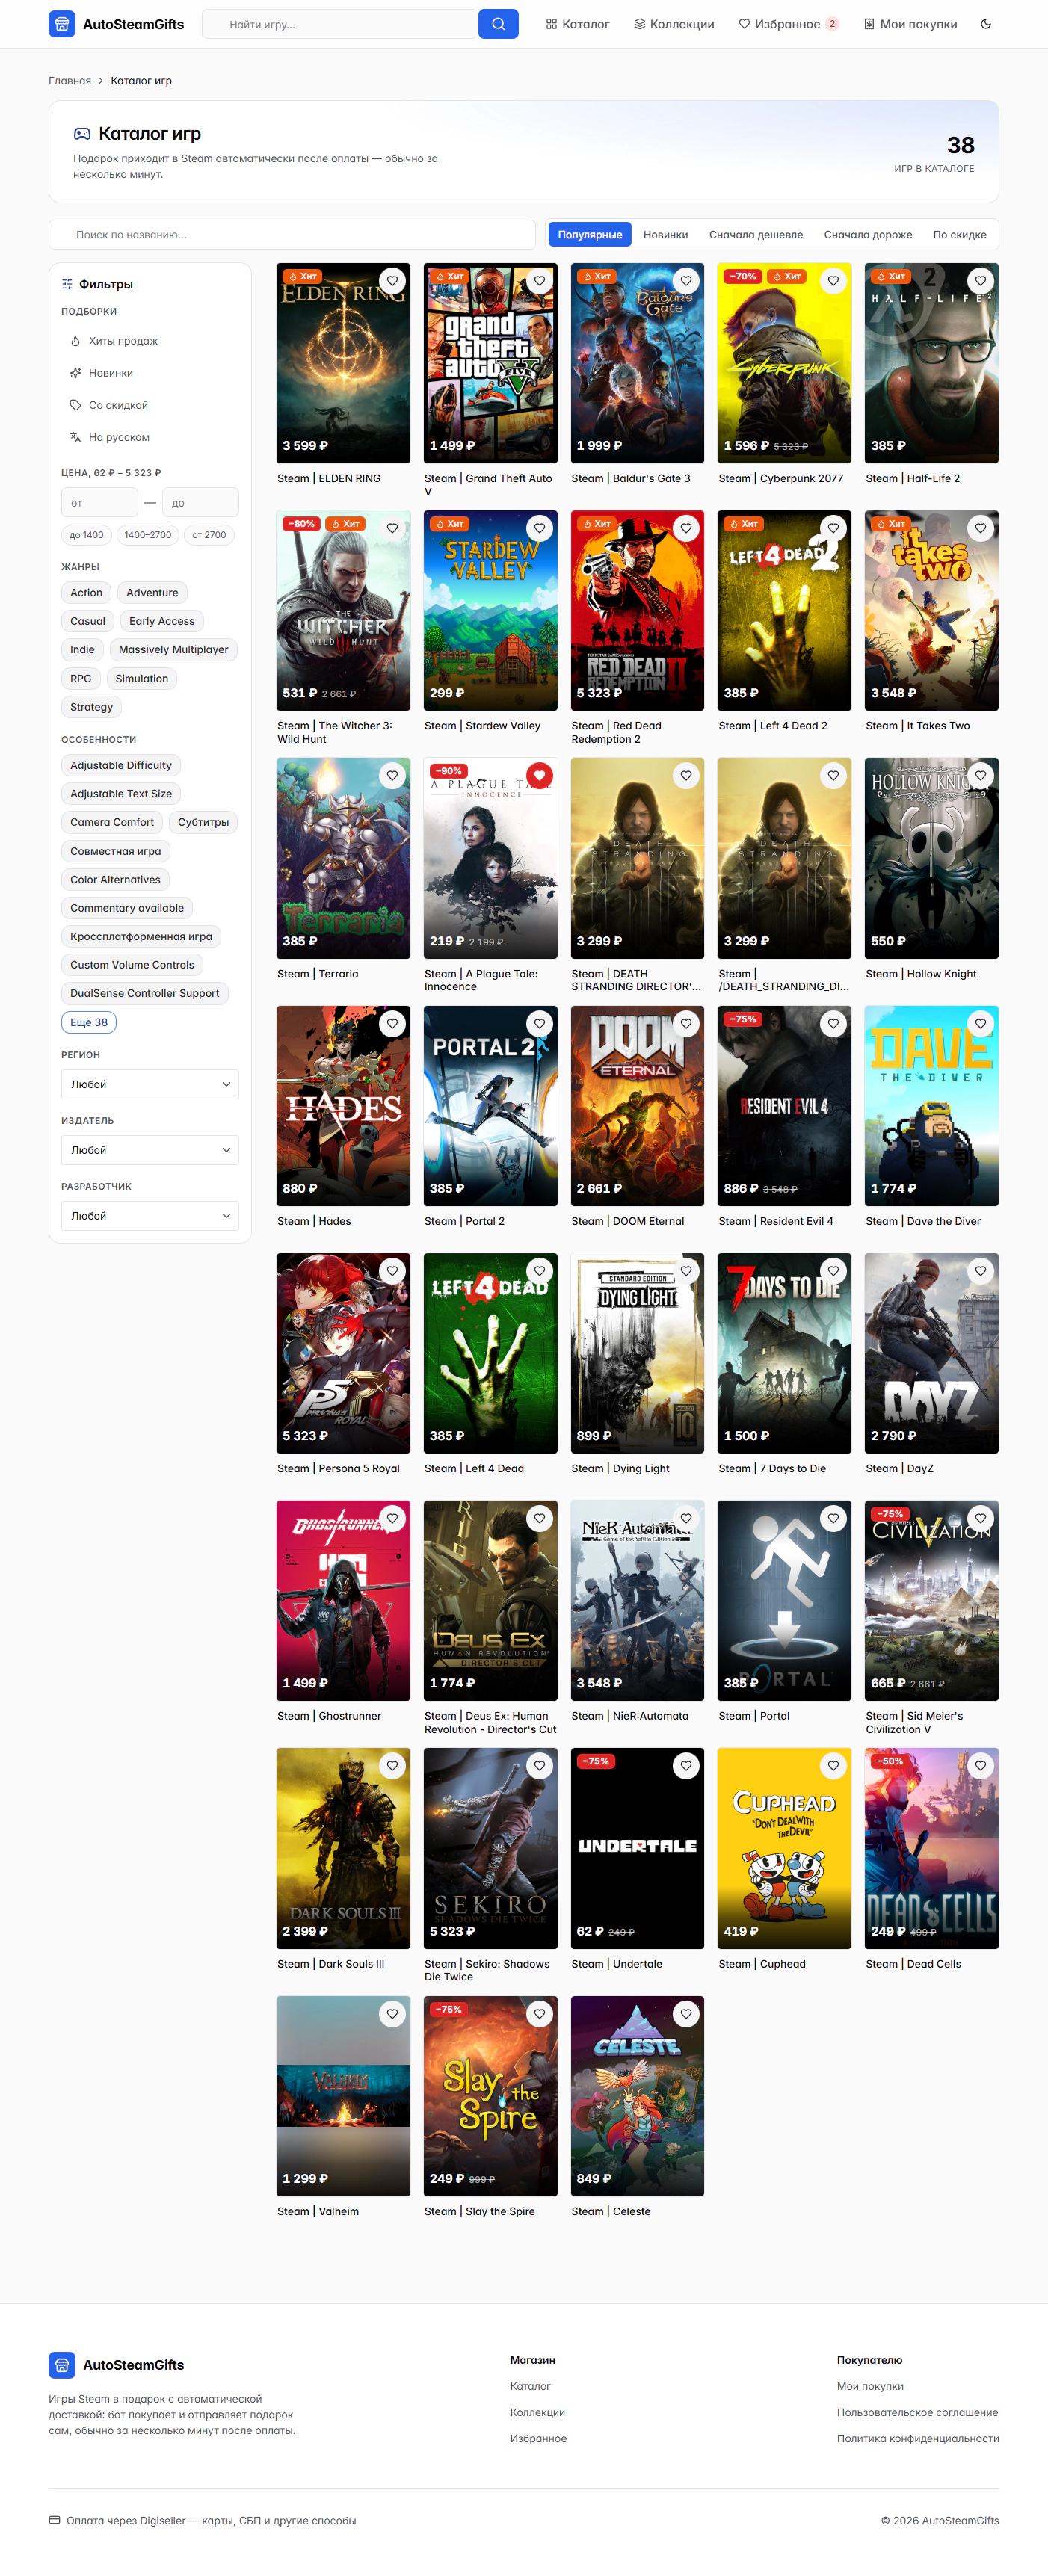The height and width of the screenshot is (2576, 1048).
Task: Open Slay the Spire cover thumbnail
Action: point(490,2096)
